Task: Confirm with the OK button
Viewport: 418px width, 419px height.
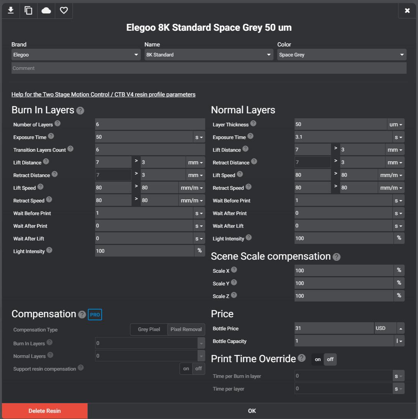Action: point(252,411)
